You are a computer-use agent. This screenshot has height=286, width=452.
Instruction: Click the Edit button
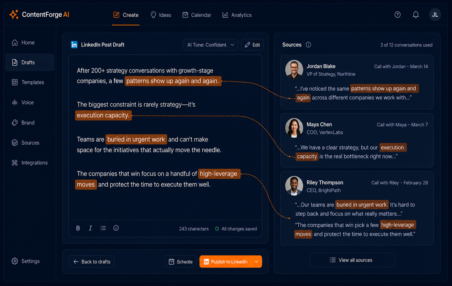[252, 45]
